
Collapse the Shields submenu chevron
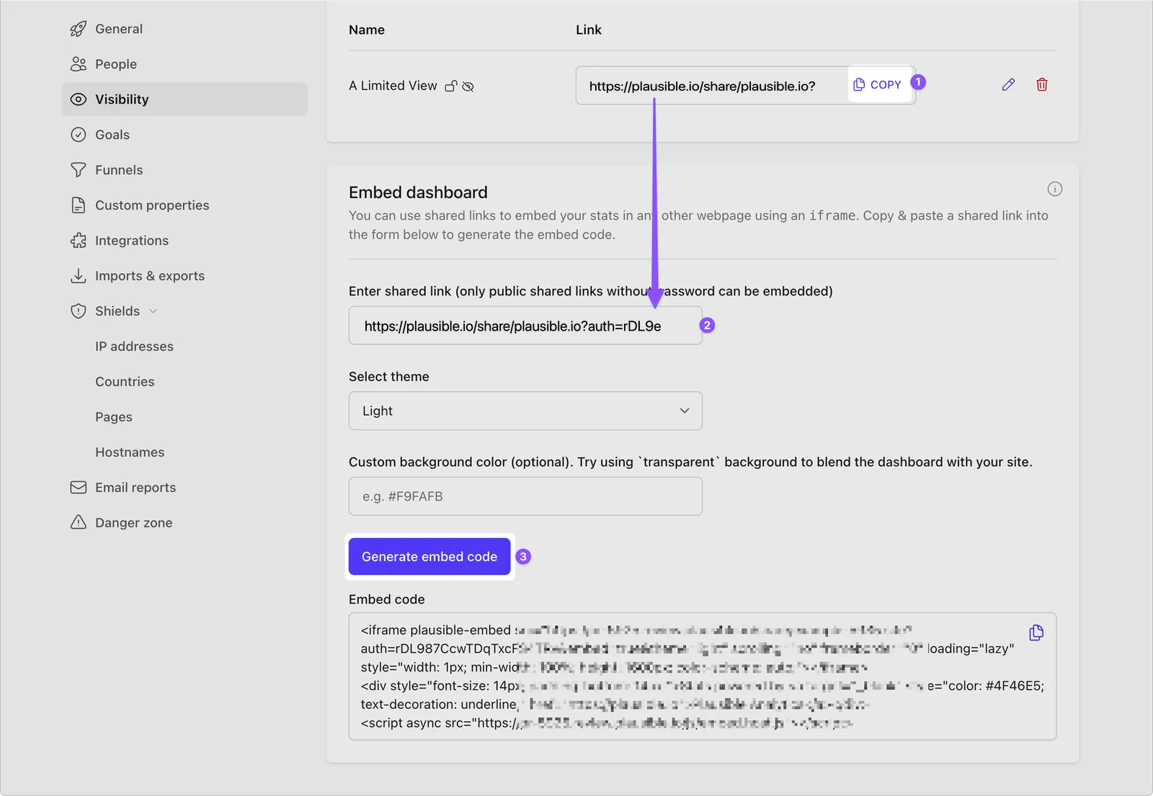153,311
